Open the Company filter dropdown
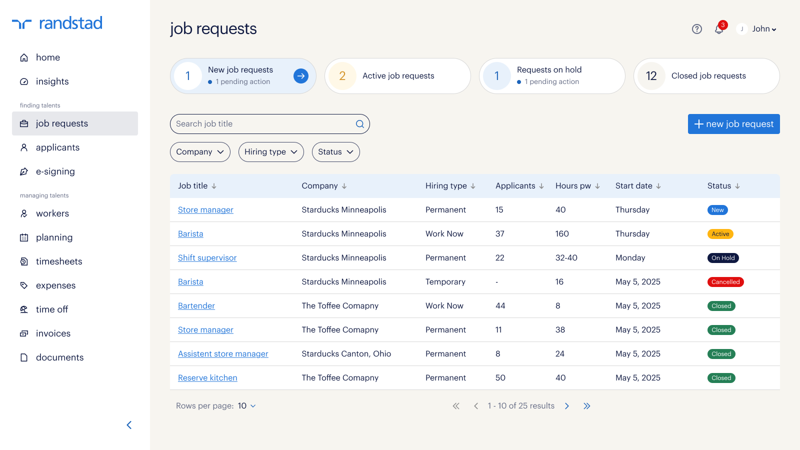800x450 pixels. tap(200, 152)
